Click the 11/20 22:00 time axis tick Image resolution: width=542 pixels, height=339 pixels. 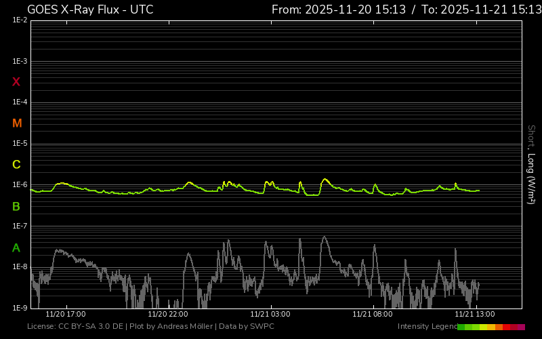click(168, 315)
